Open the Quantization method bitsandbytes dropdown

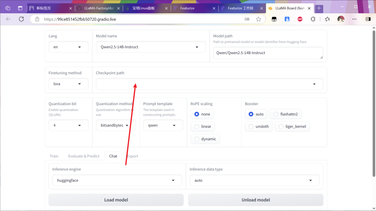click(x=116, y=125)
